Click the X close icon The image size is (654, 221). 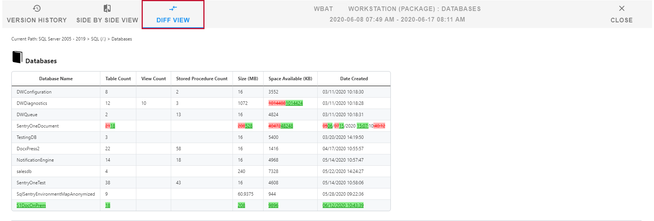point(621,8)
